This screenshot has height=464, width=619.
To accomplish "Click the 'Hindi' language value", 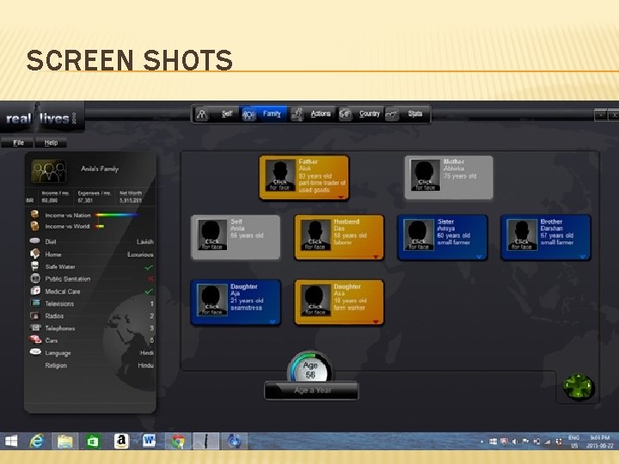I will pyautogui.click(x=147, y=353).
